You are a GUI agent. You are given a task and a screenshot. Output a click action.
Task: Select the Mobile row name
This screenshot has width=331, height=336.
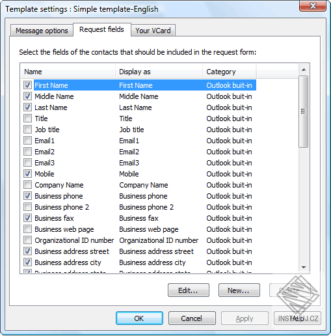[44, 174]
